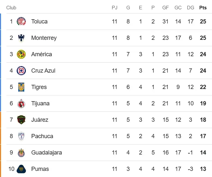
Task: Open the Toluca team name link
Action: (x=39, y=22)
